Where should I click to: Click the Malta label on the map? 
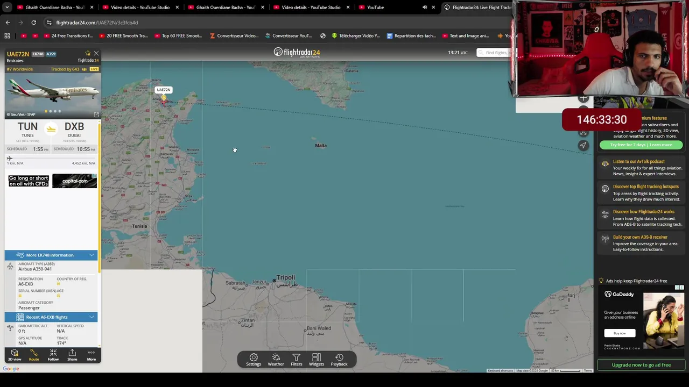pos(321,146)
